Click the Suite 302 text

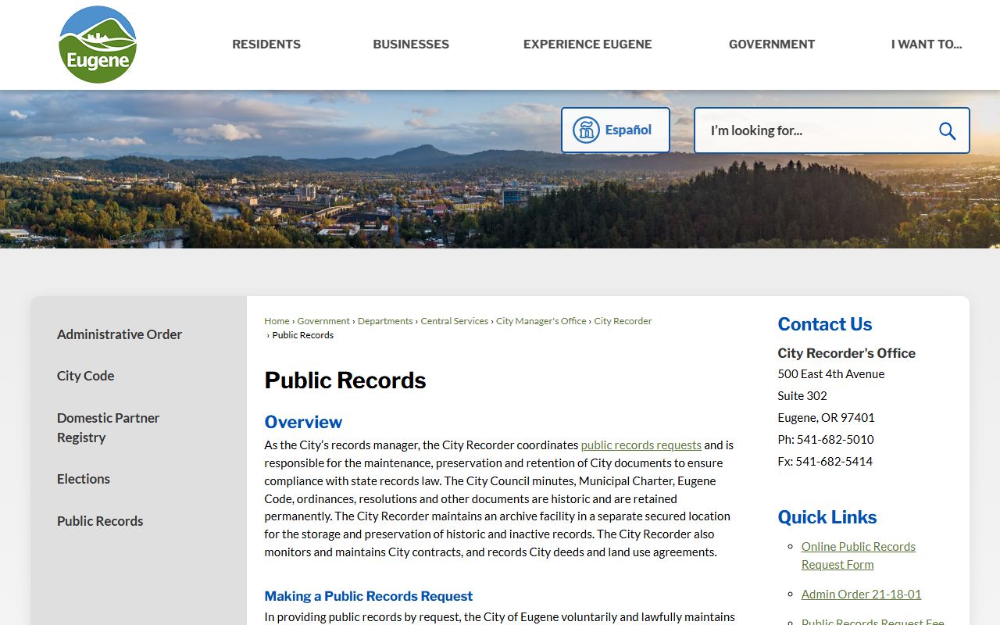pos(802,396)
